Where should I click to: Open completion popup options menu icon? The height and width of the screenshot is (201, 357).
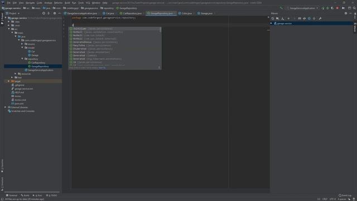[x=159, y=68]
